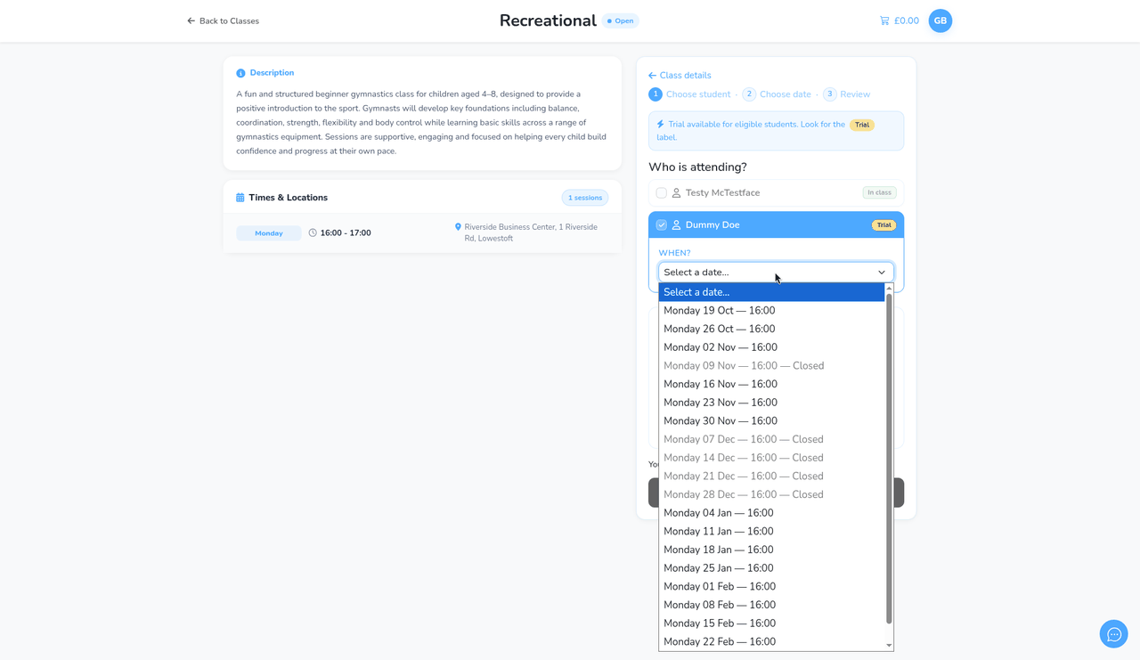Click the Description info icon
Screen dimensions: 1140x660
tap(240, 73)
